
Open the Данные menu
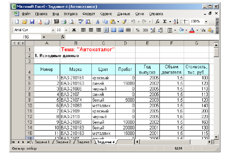123,14
